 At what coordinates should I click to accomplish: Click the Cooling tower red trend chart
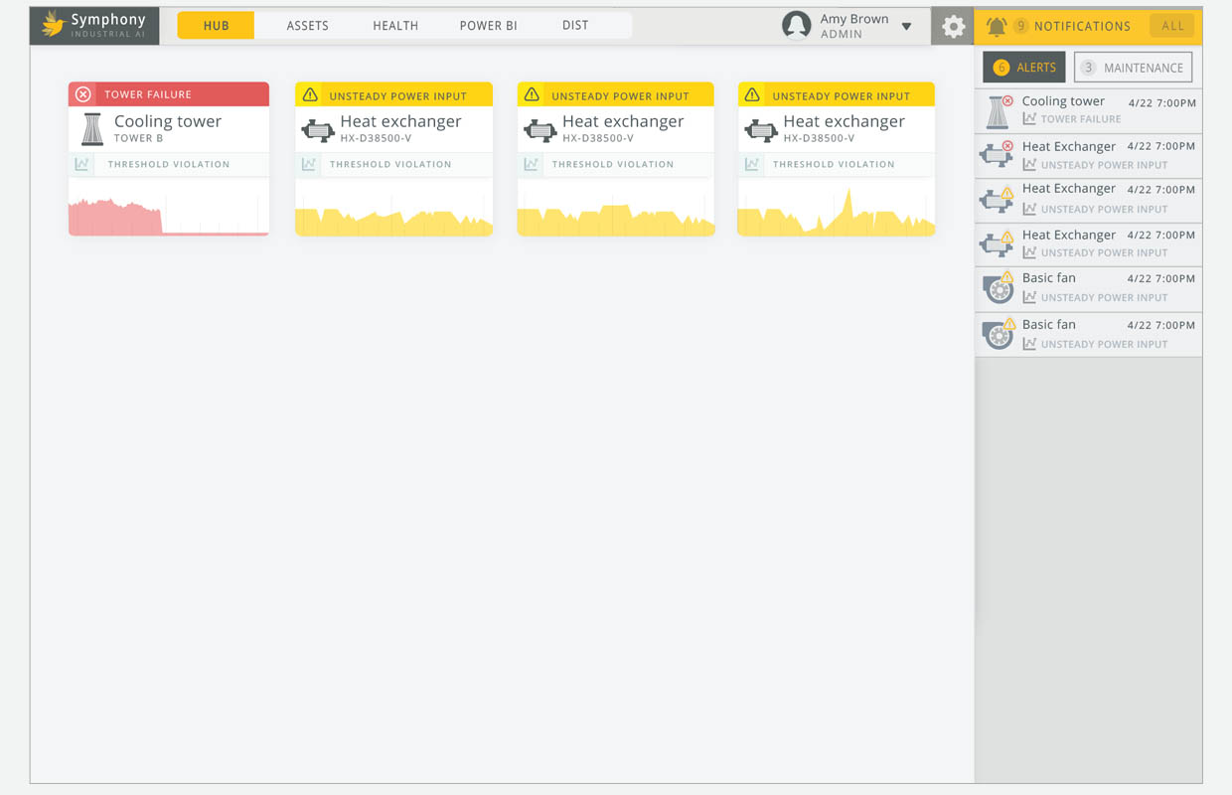tap(168, 208)
